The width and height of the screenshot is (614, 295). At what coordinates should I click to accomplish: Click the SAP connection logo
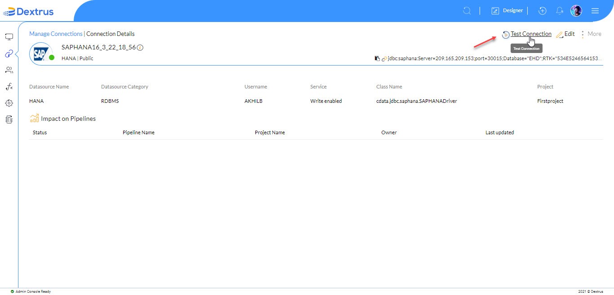(41, 53)
